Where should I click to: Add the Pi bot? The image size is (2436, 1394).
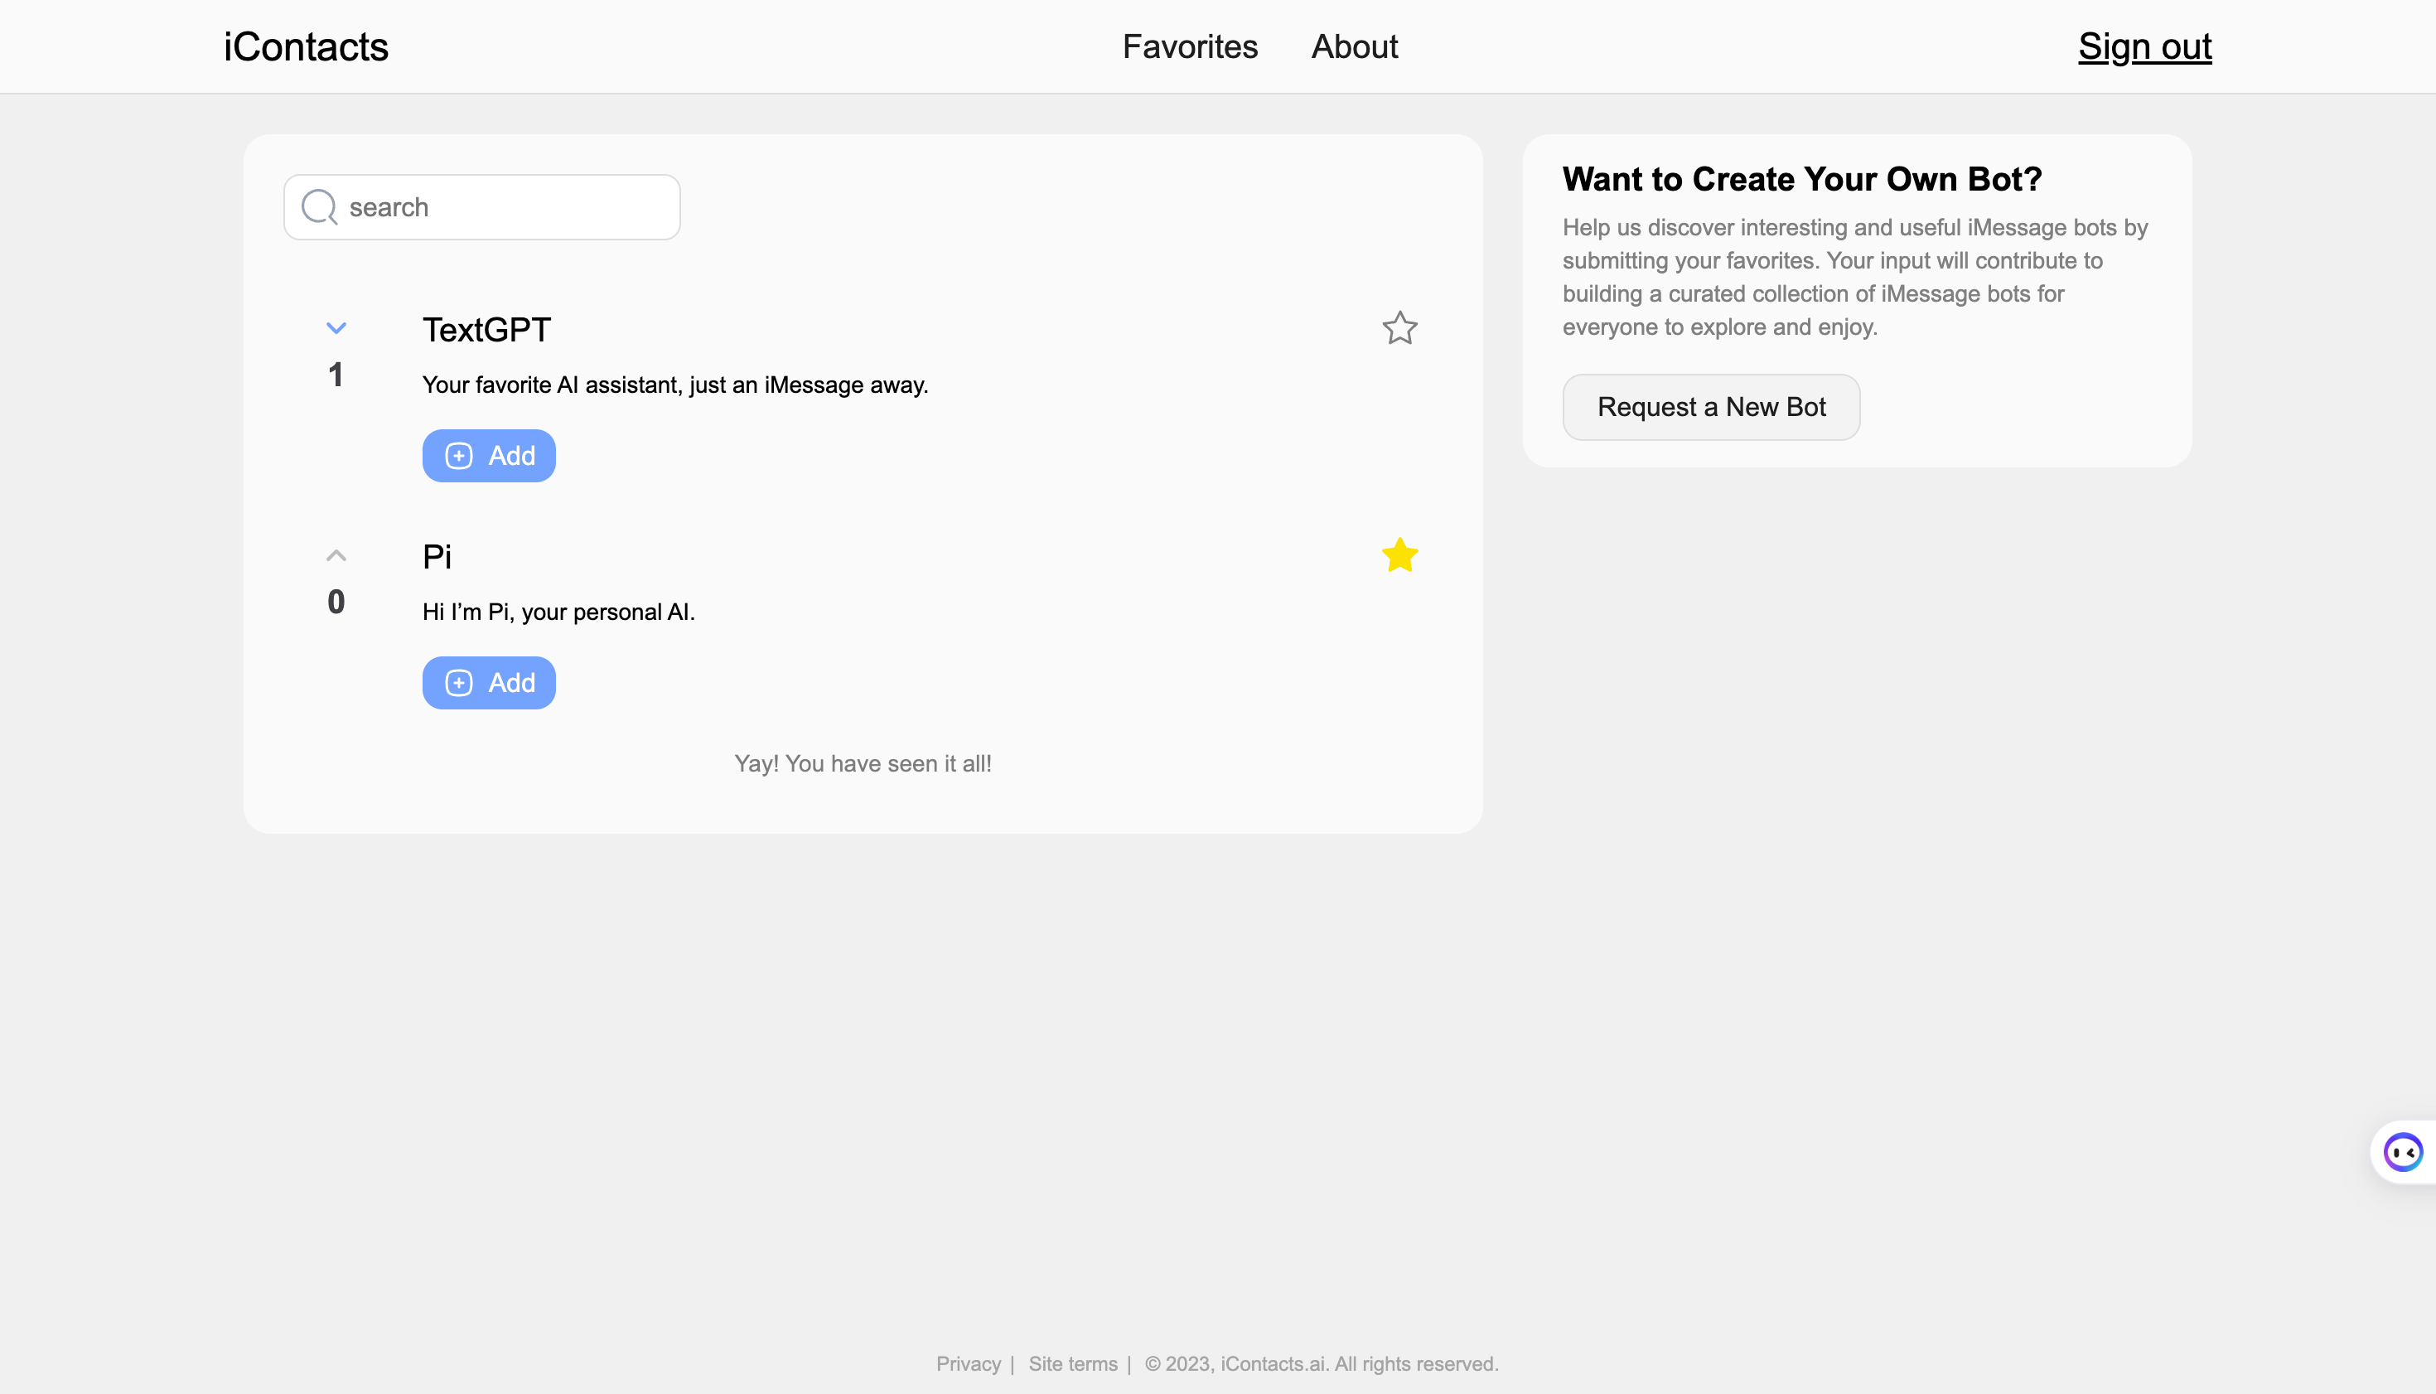click(489, 683)
